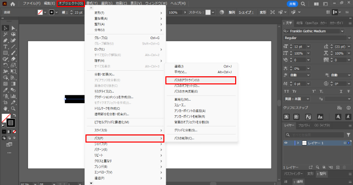Select the Column Graph tool

(x=13, y=97)
